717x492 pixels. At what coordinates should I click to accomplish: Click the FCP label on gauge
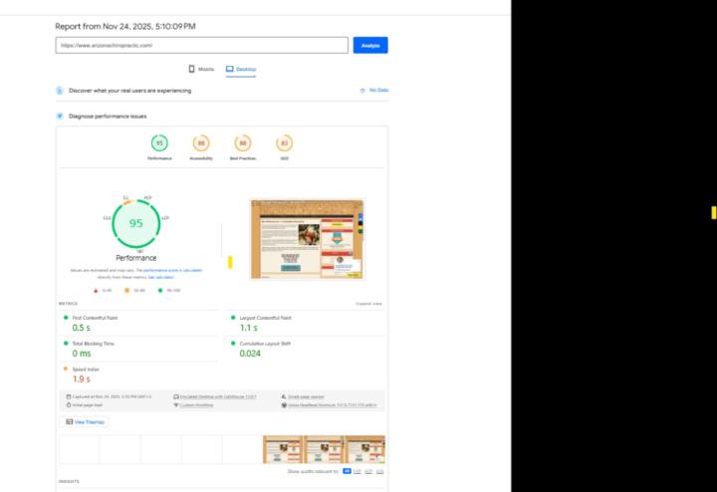point(147,198)
